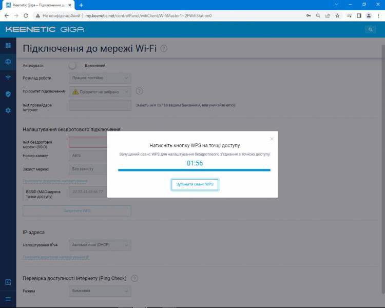Open the Ping Check Режим dropdown
This screenshot has height=308, width=385.
(100, 291)
